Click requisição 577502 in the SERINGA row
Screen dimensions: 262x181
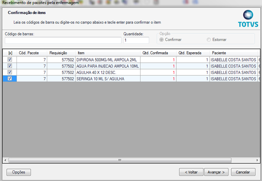tap(61, 79)
